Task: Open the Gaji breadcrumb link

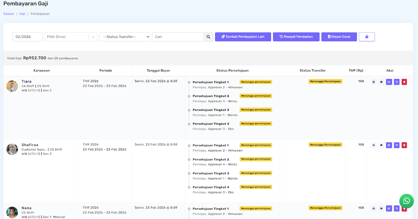Action: (x=22, y=14)
